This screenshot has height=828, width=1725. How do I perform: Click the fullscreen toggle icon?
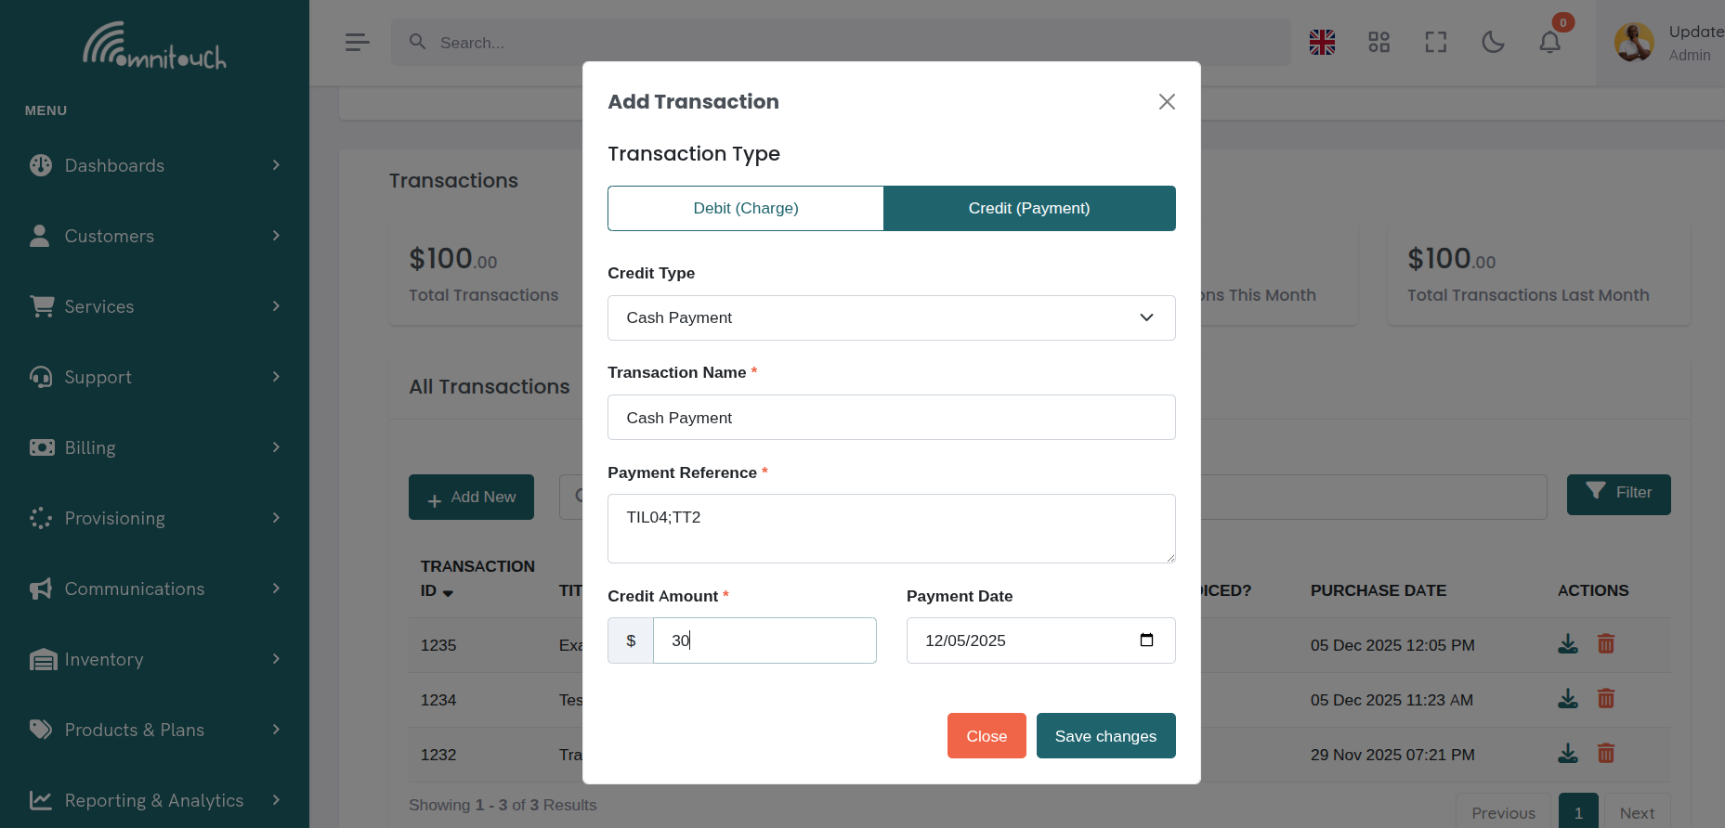(1436, 42)
